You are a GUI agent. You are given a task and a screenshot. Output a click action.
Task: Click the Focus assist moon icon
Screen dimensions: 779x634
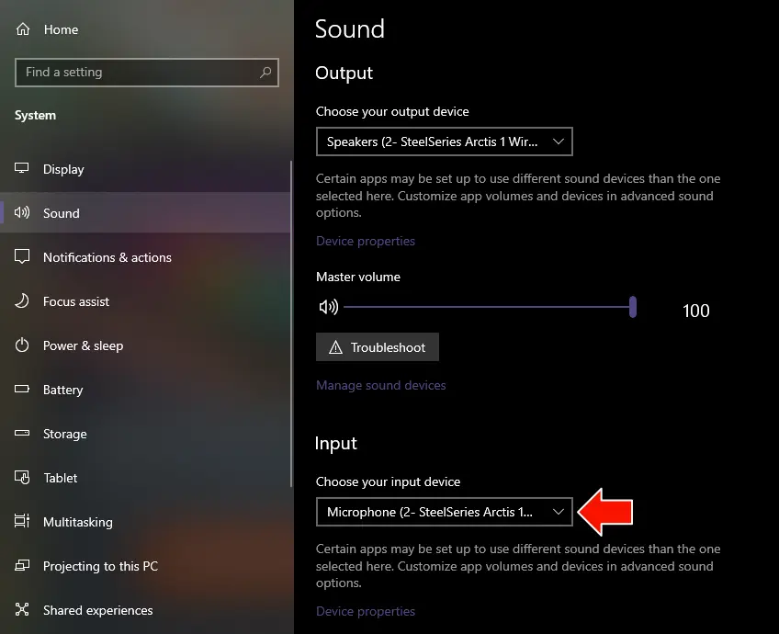coord(22,301)
